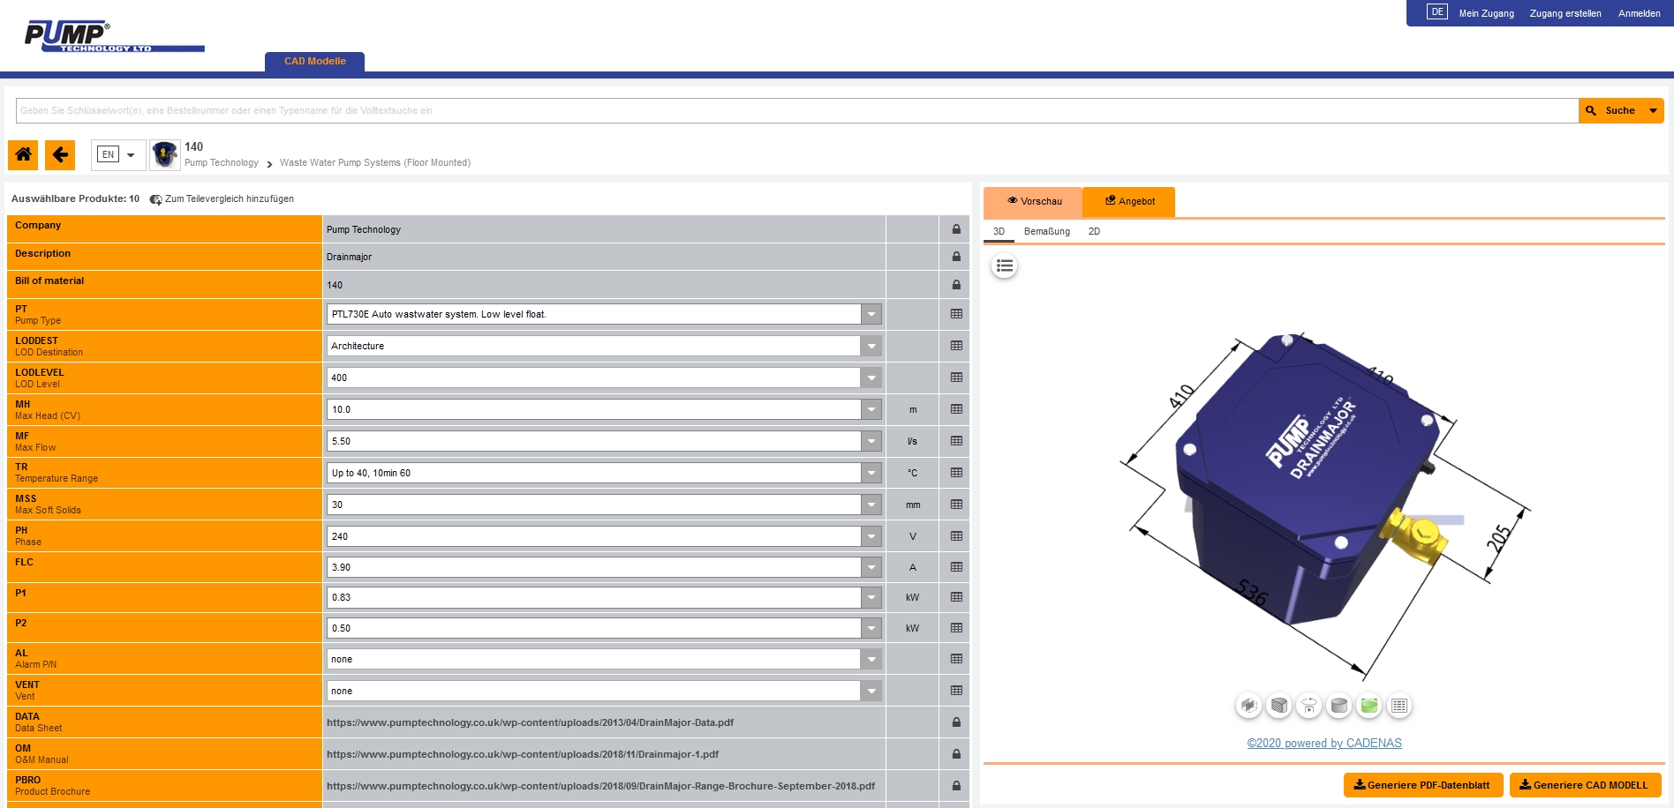Click the lock icon in Data Sheet row
The width and height of the screenshot is (1674, 808).
coord(956,722)
